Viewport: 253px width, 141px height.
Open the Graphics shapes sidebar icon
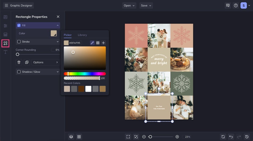point(5,43)
